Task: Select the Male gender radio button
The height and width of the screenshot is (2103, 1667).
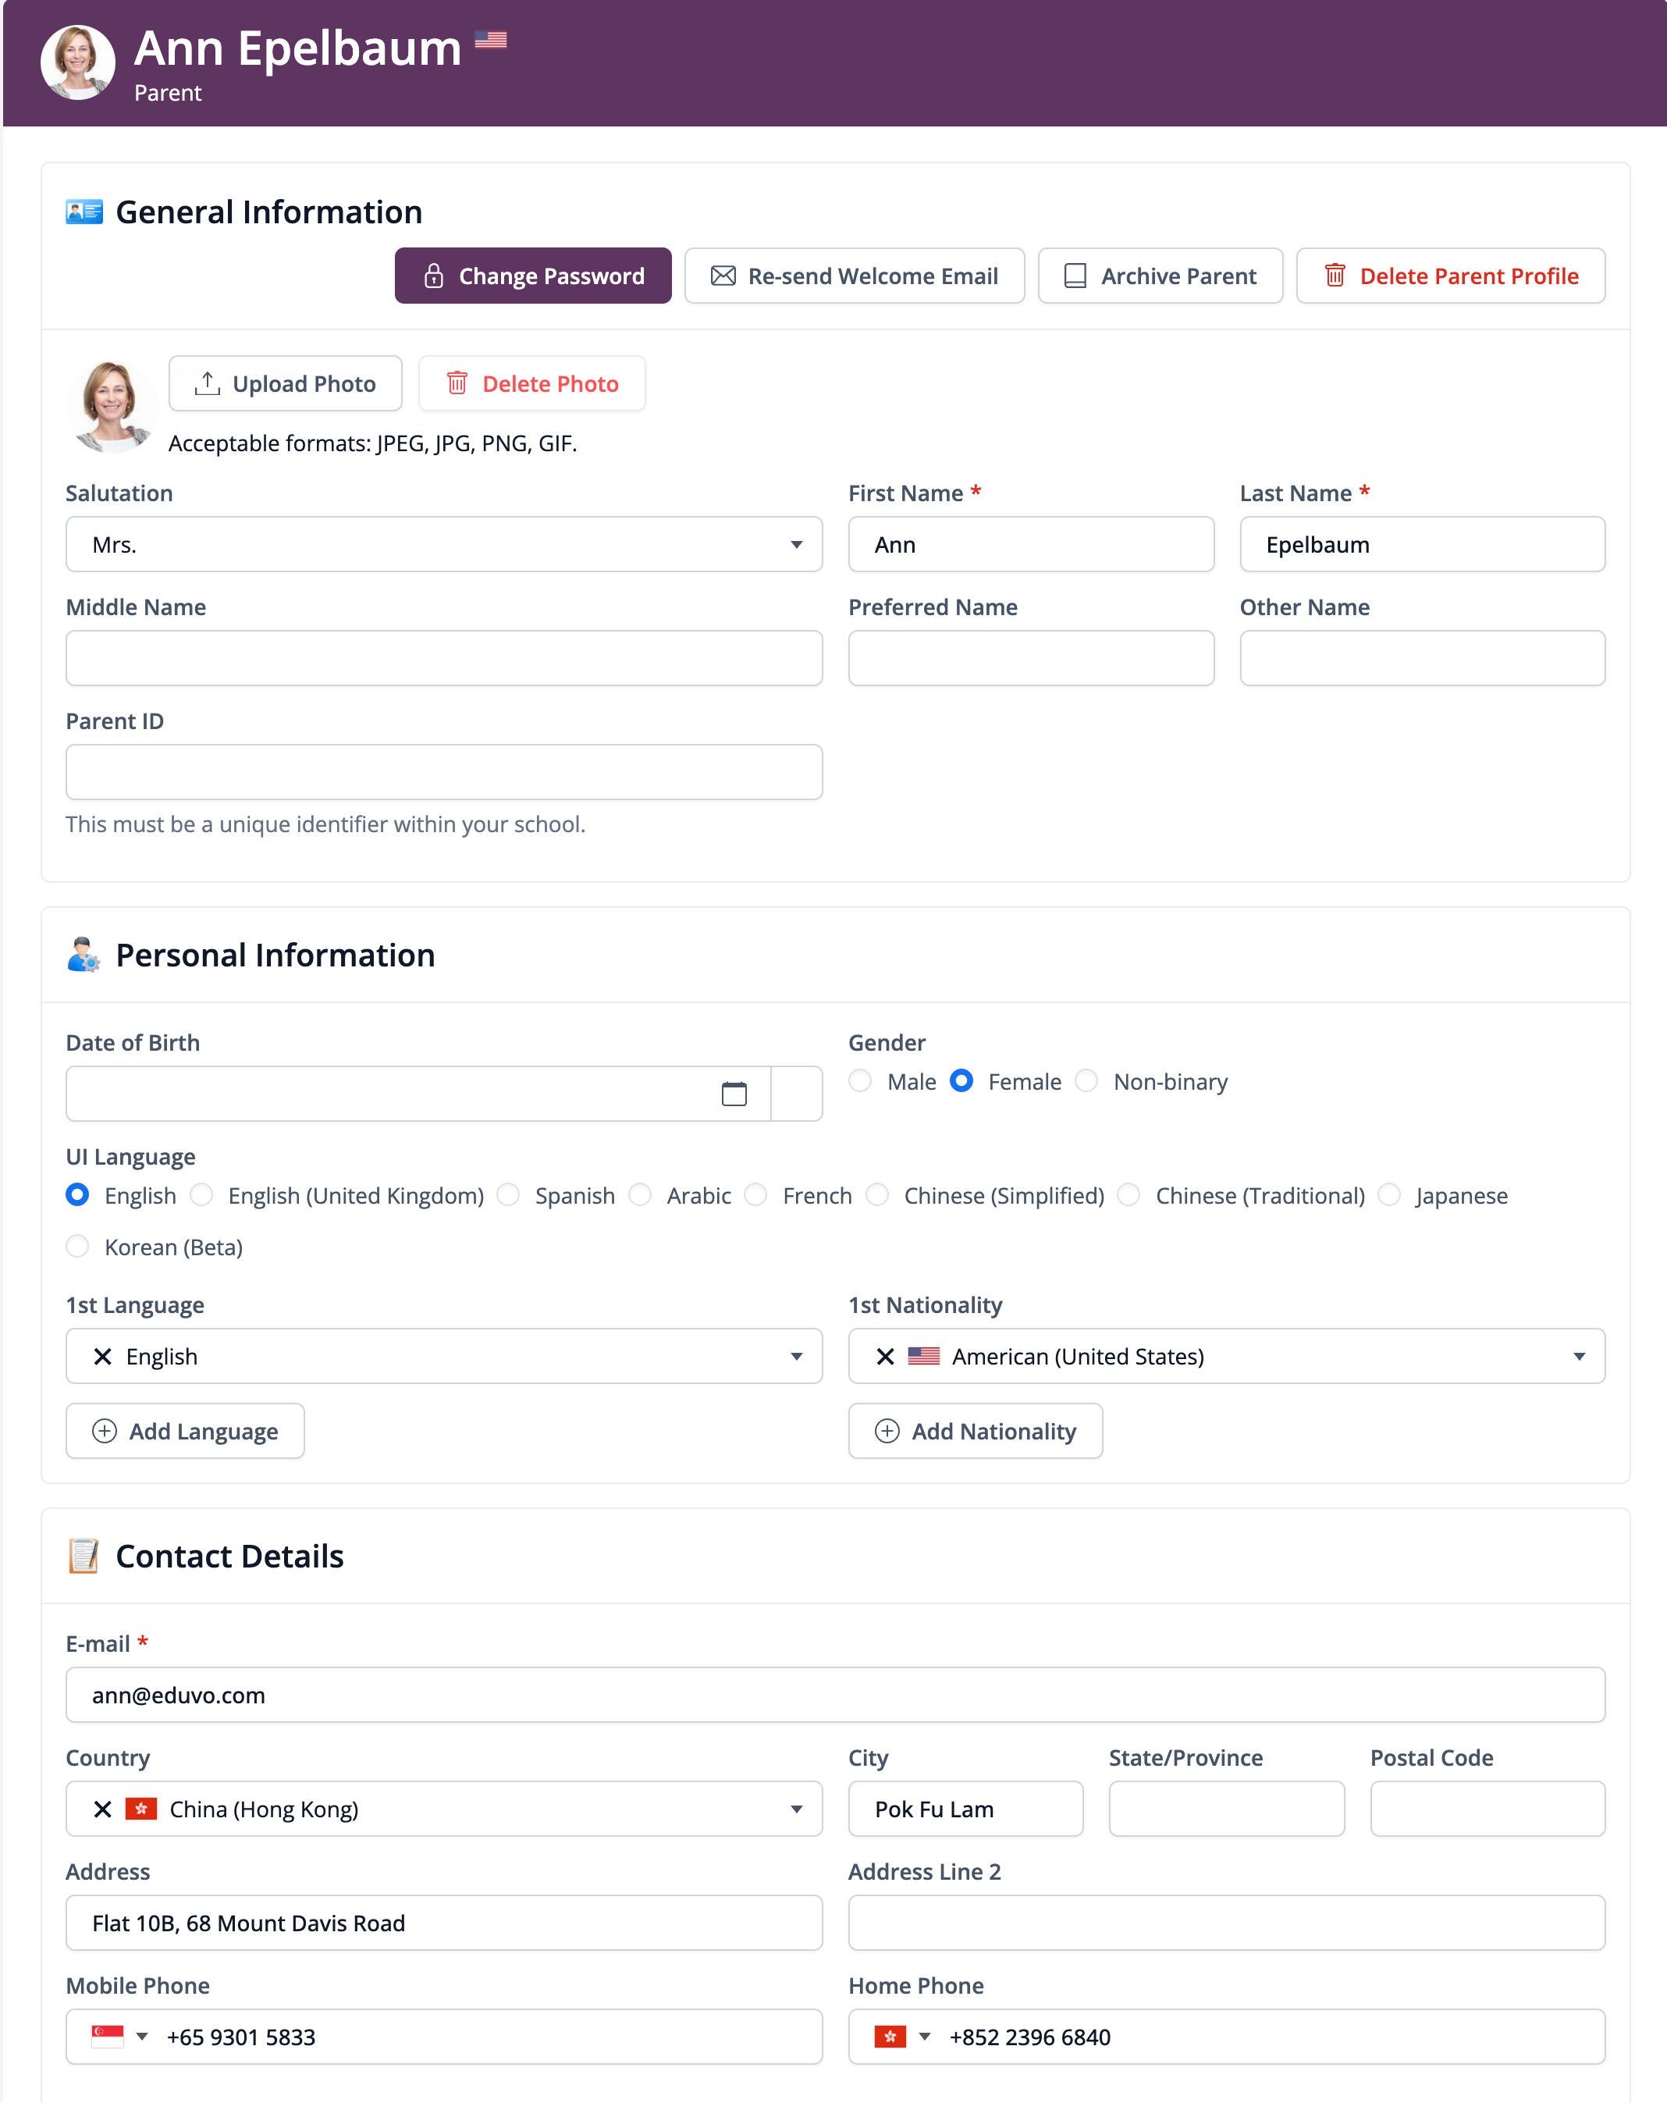Action: [x=860, y=1080]
